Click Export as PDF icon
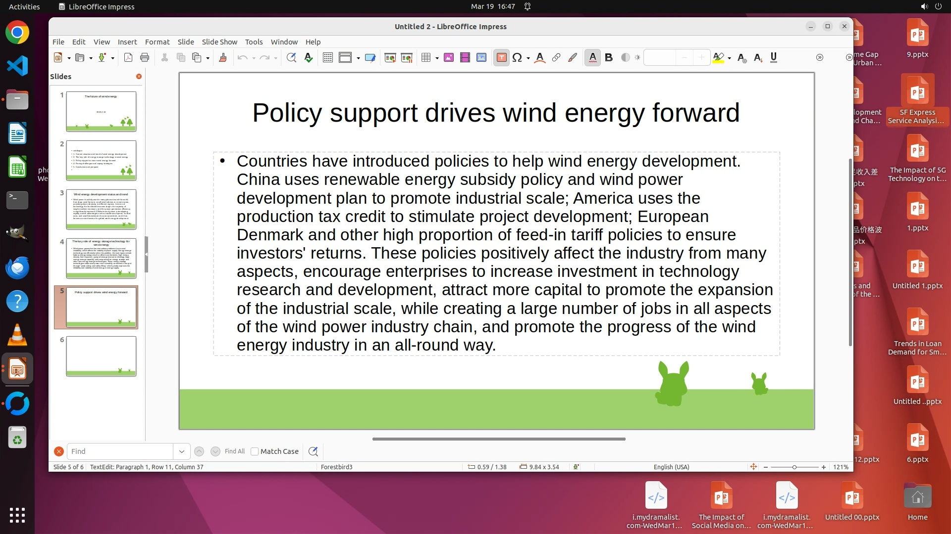The width and height of the screenshot is (951, 534). [128, 58]
